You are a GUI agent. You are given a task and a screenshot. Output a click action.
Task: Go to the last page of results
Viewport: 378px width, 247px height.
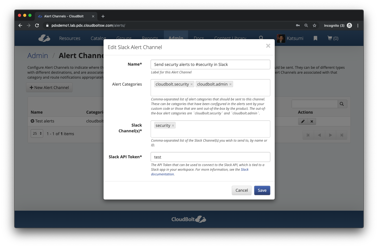342,135
